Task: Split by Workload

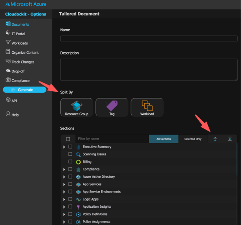Action: pyautogui.click(x=147, y=107)
